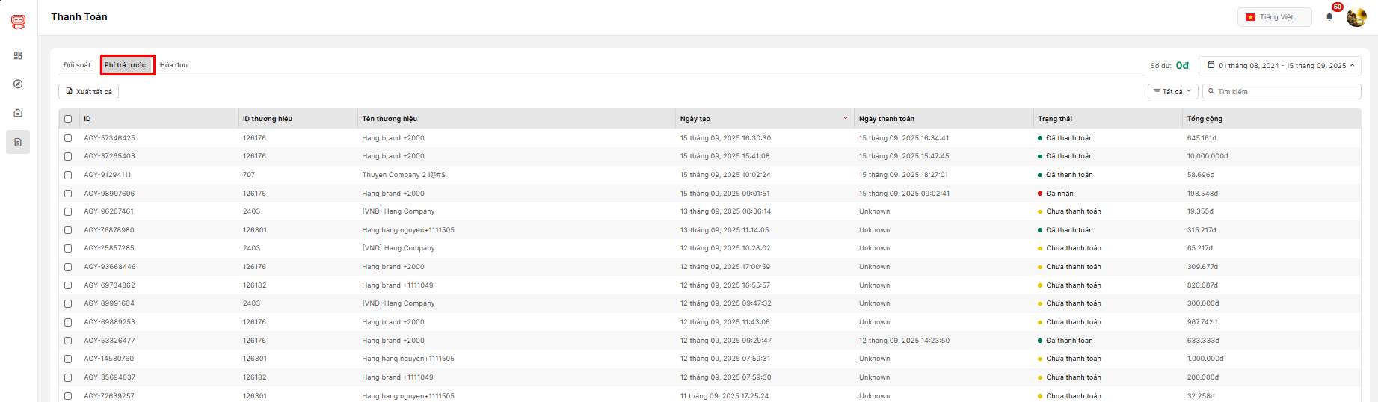The image size is (1378, 402).
Task: Switch to the Hóa đơn tab
Action: (x=173, y=65)
